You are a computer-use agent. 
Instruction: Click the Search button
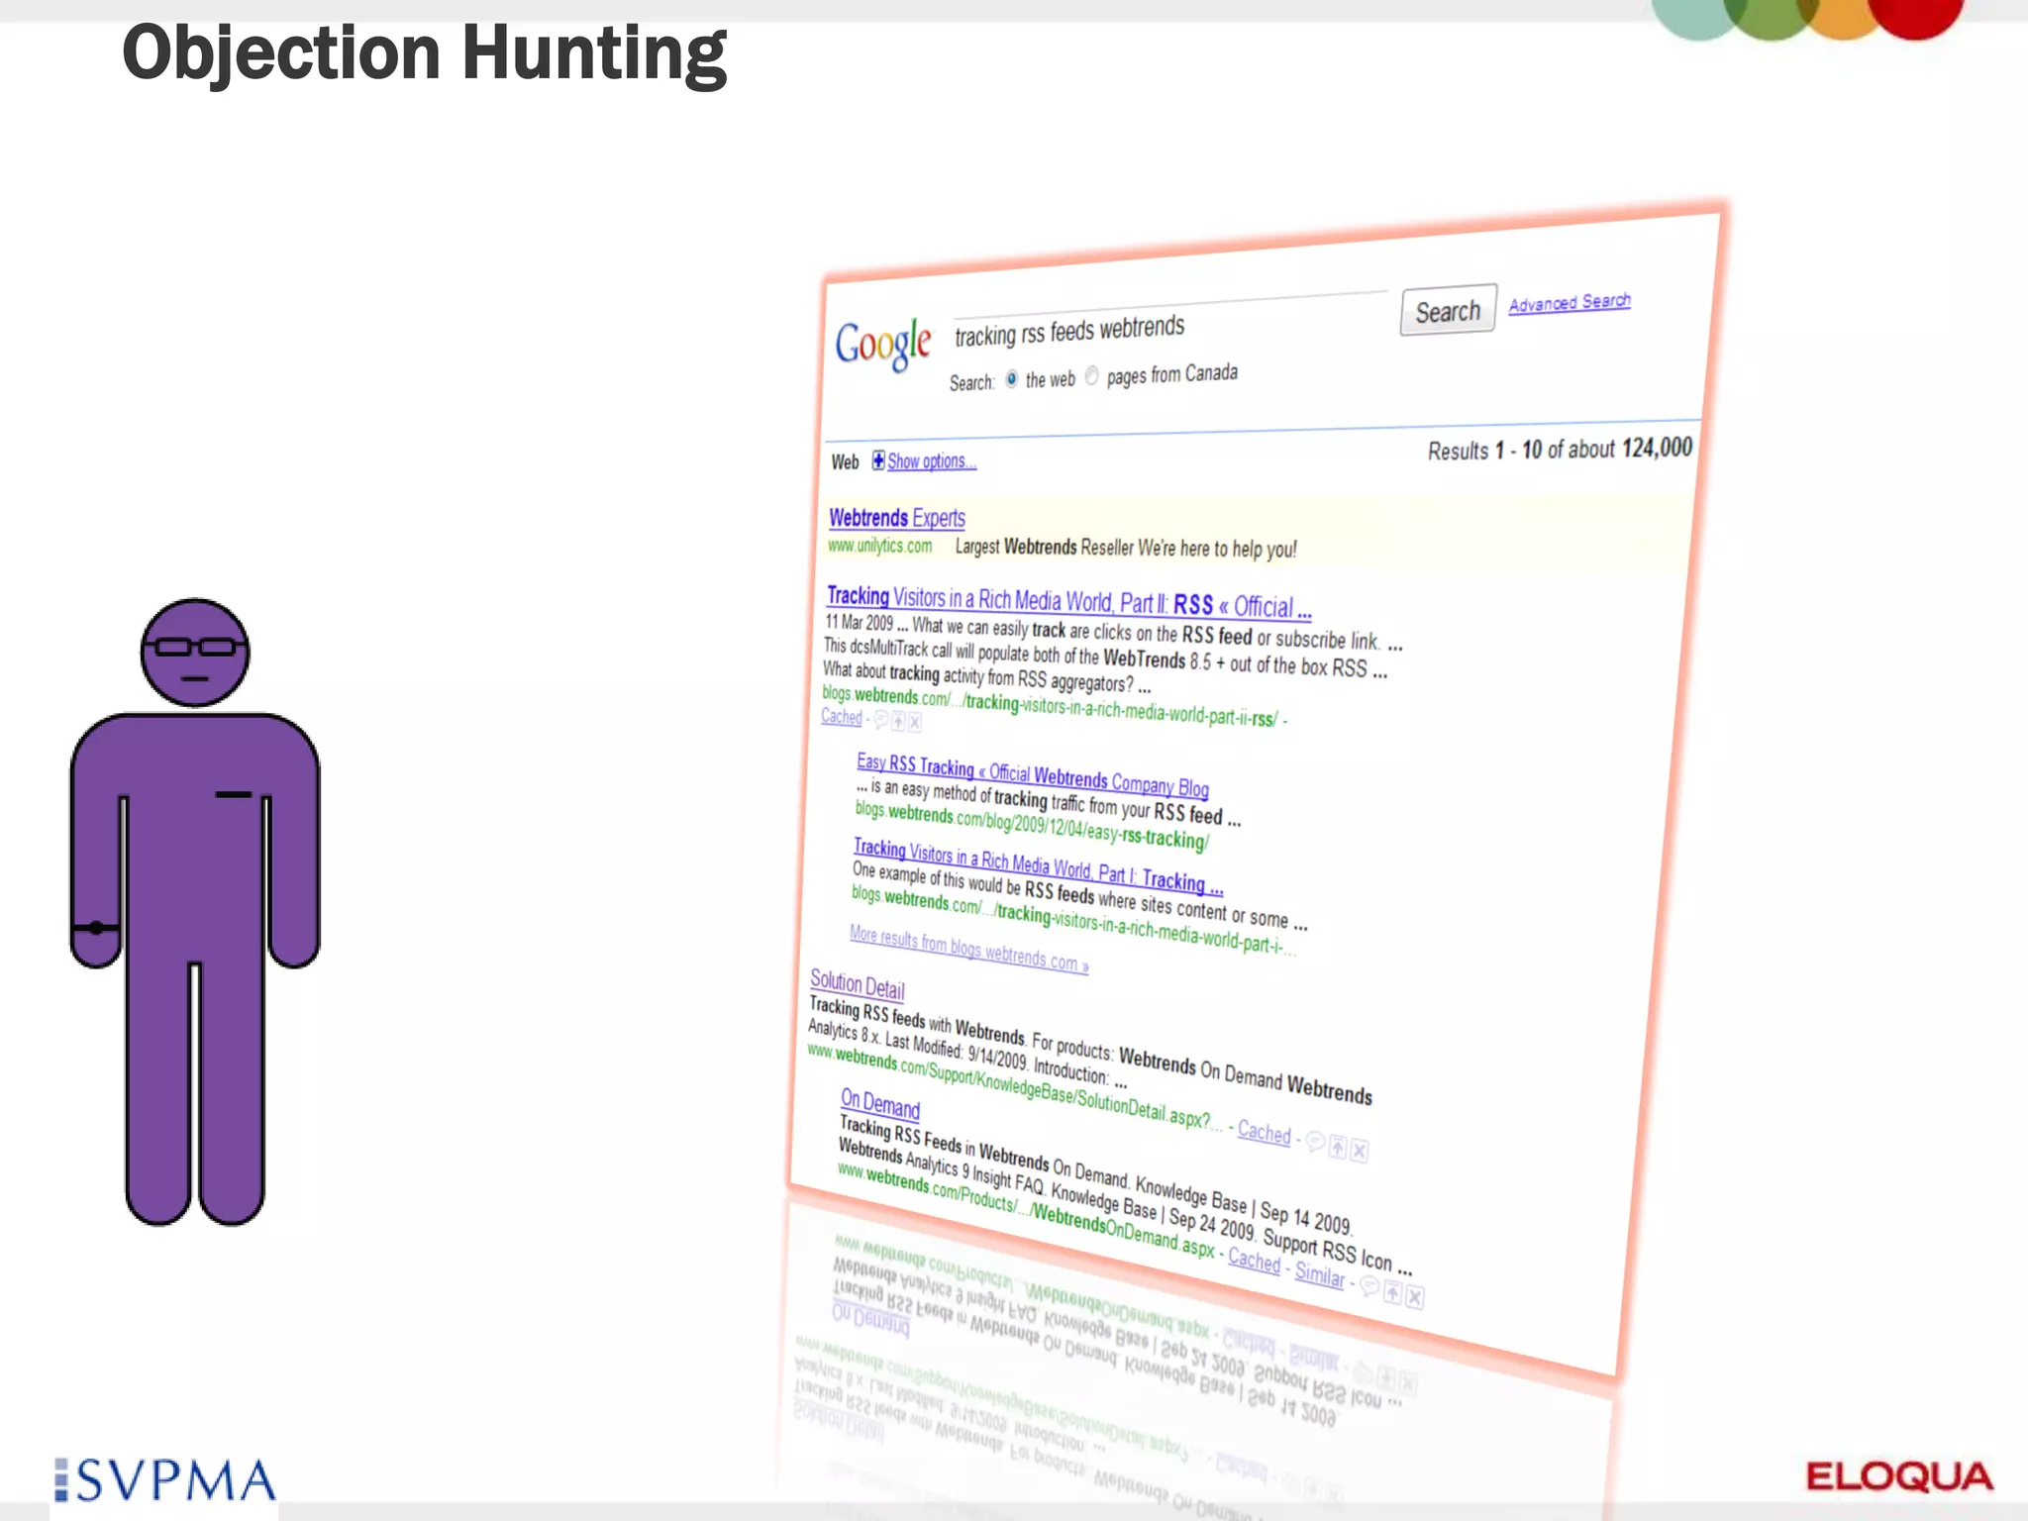point(1448,311)
